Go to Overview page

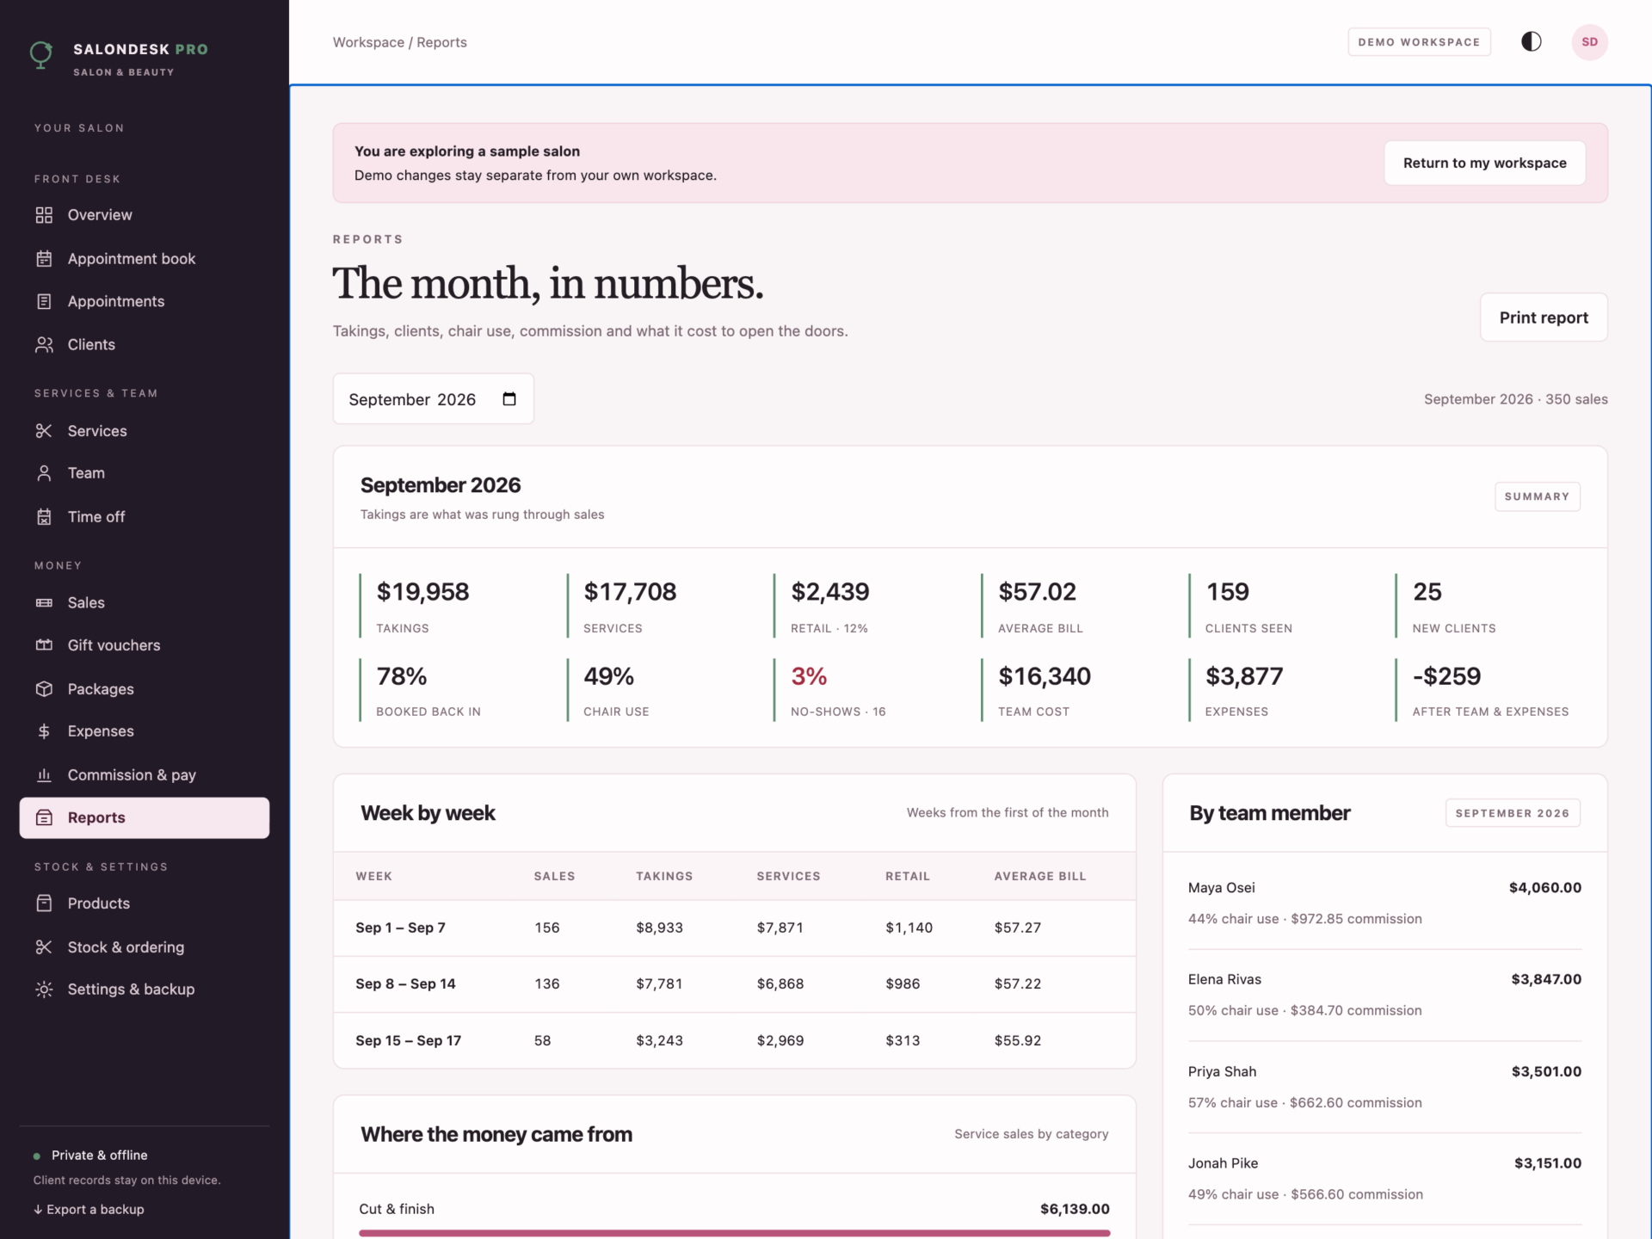coord(145,215)
